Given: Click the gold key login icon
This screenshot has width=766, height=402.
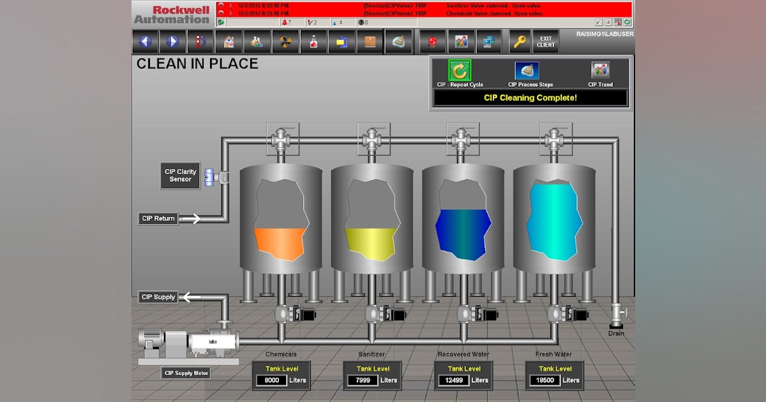Looking at the screenshot, I should tap(520, 42).
